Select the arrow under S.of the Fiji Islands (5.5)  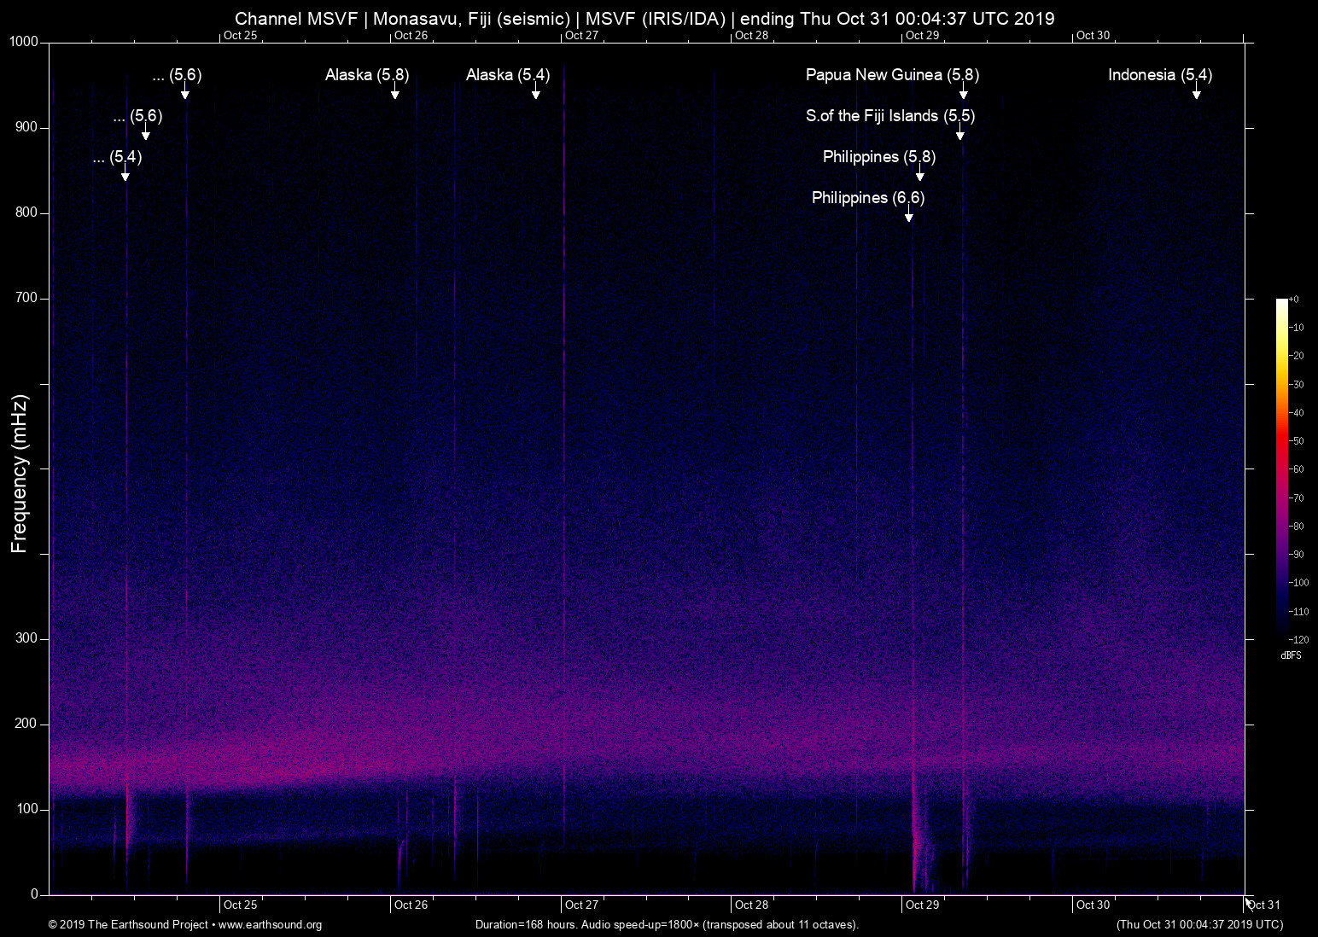[x=960, y=132]
